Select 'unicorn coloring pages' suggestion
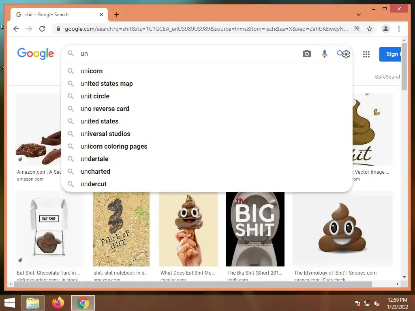The height and width of the screenshot is (311, 415). 207,147
